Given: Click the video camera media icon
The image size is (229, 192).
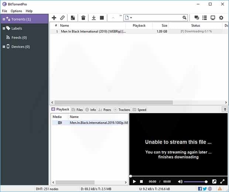Looking at the screenshot, I should click(x=60, y=123).
